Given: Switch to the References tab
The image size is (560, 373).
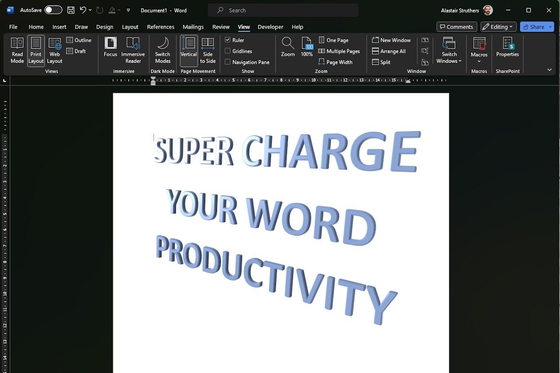Looking at the screenshot, I should (x=161, y=27).
